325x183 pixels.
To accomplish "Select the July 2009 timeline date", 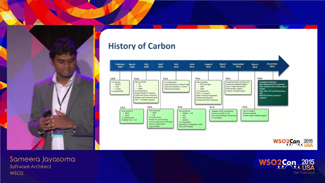I will point(146,66).
